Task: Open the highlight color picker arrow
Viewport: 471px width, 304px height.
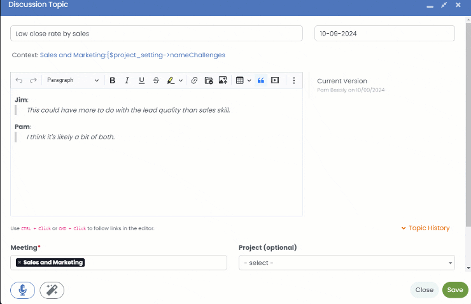Action: click(x=181, y=81)
